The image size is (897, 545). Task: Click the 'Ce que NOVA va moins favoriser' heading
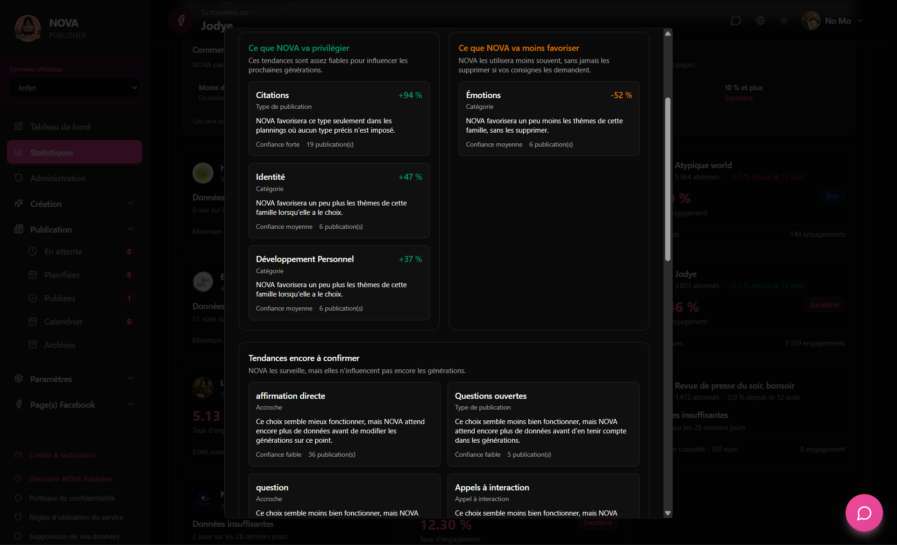click(519, 48)
